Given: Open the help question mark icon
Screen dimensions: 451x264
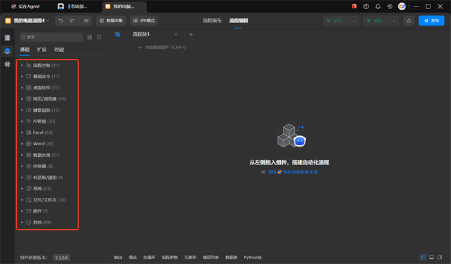Looking at the screenshot, I should point(366,6).
